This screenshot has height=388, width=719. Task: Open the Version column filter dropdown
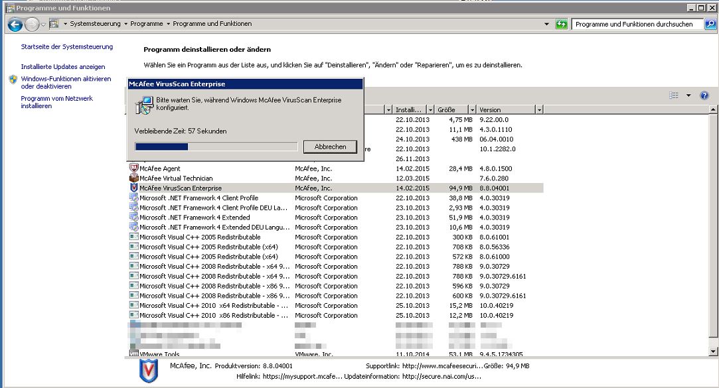tap(539, 109)
